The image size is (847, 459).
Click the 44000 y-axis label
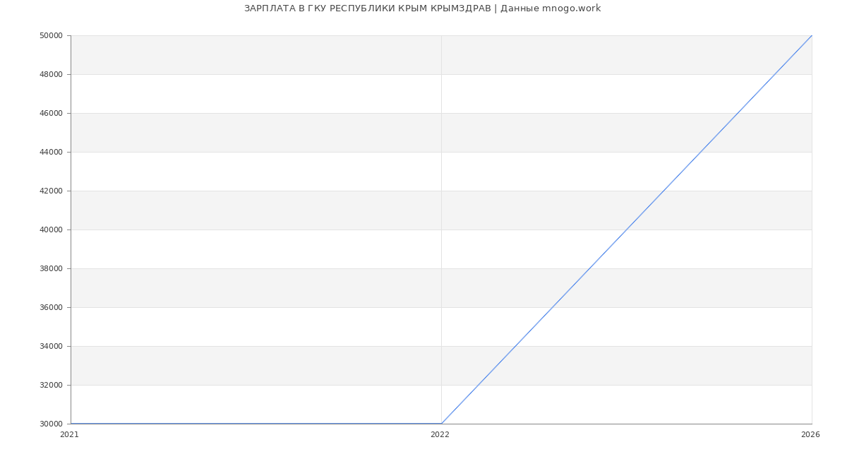point(52,152)
